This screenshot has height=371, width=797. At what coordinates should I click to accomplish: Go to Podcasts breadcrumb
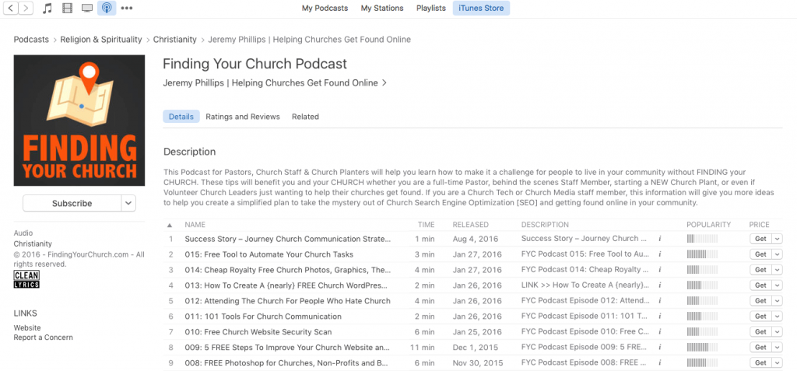coord(31,39)
